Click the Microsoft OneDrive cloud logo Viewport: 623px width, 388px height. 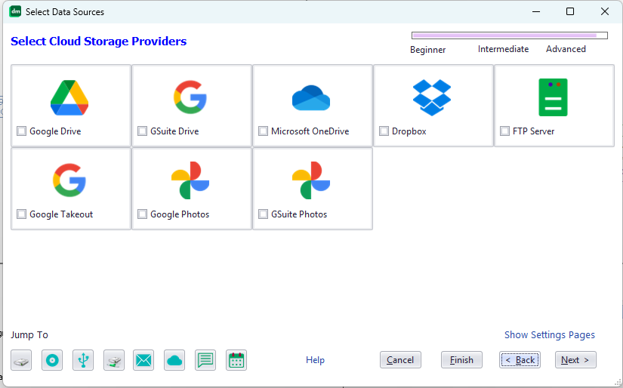coord(311,97)
